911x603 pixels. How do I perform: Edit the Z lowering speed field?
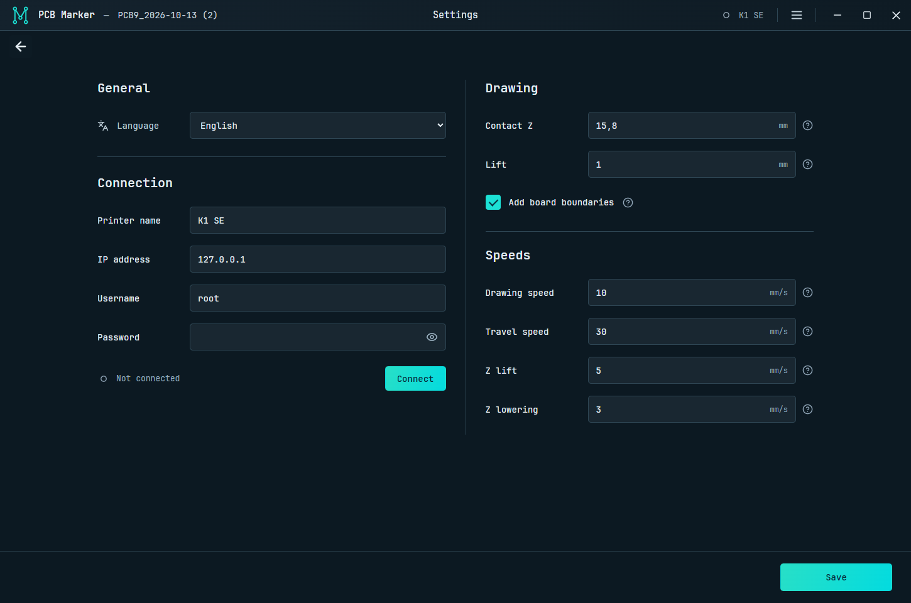(x=692, y=410)
